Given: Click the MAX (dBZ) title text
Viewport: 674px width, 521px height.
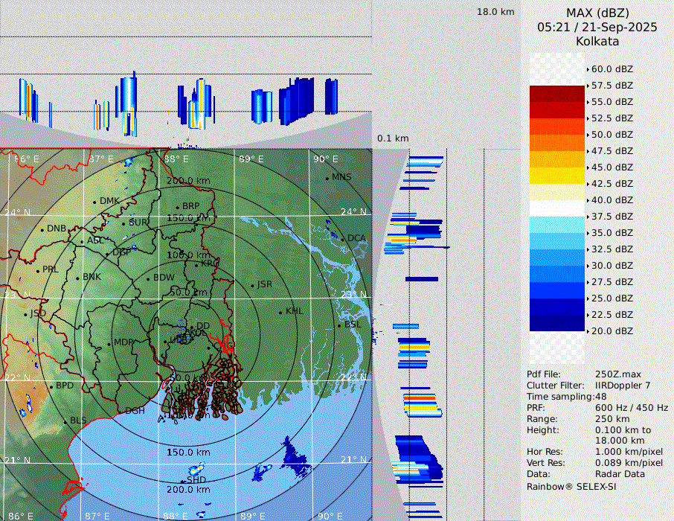Looking at the screenshot, I should [x=597, y=13].
